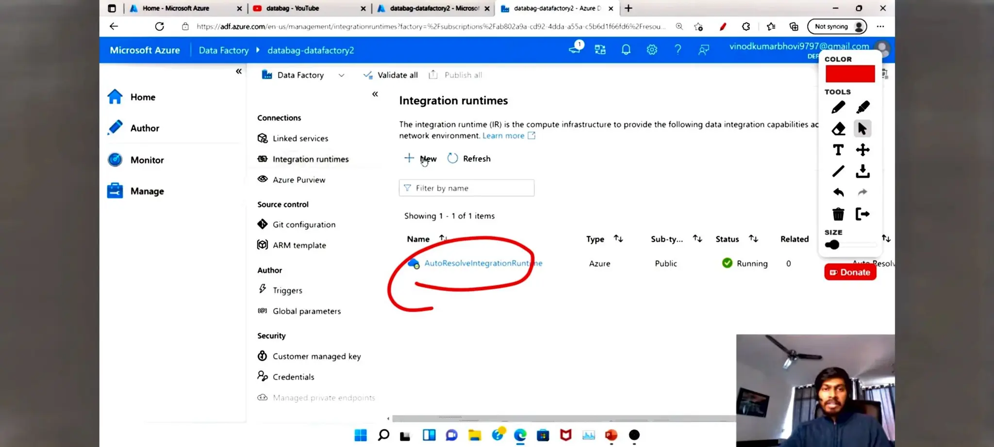Open Azure settings gear

[652, 49]
